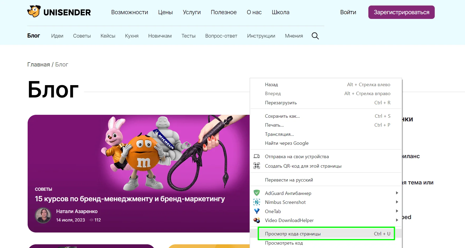Click the QR code icon
This screenshot has width=465, height=248.
pos(257,166)
